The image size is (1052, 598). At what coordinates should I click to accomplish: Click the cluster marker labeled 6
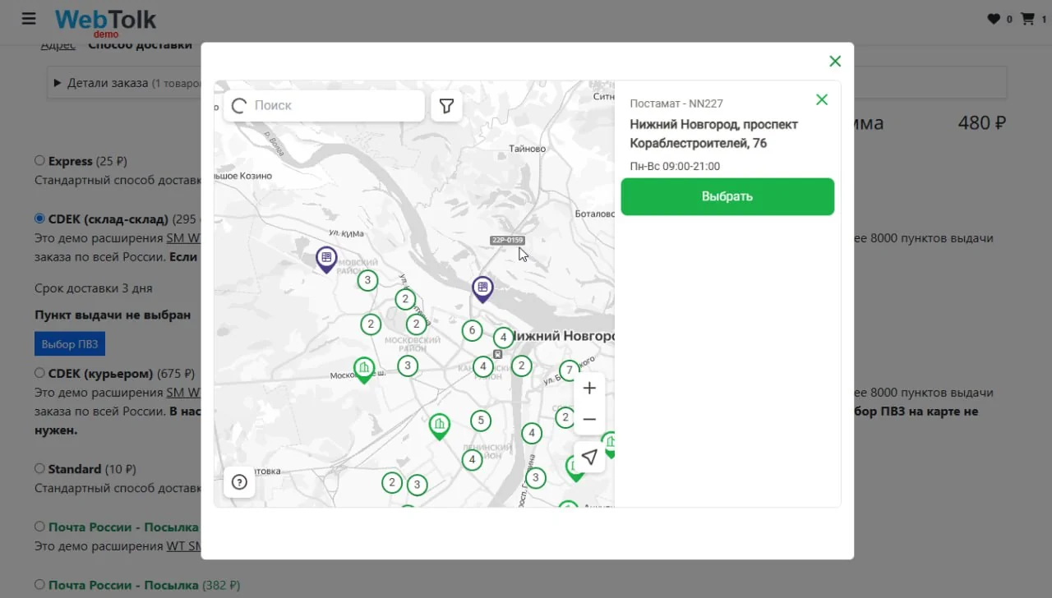pos(471,331)
